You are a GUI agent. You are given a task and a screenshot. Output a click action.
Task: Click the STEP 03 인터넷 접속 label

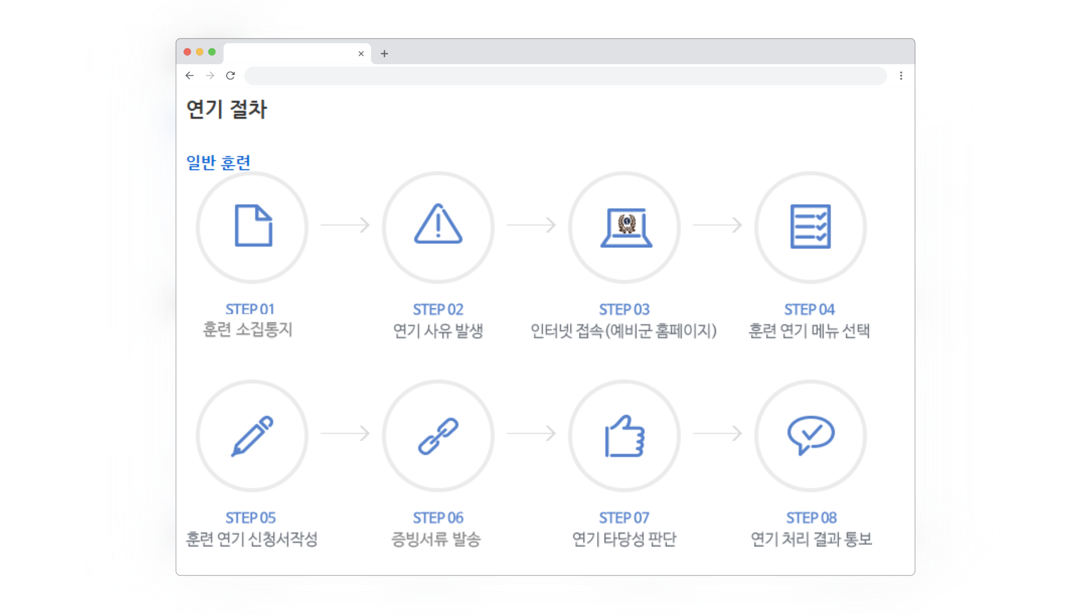623,330
